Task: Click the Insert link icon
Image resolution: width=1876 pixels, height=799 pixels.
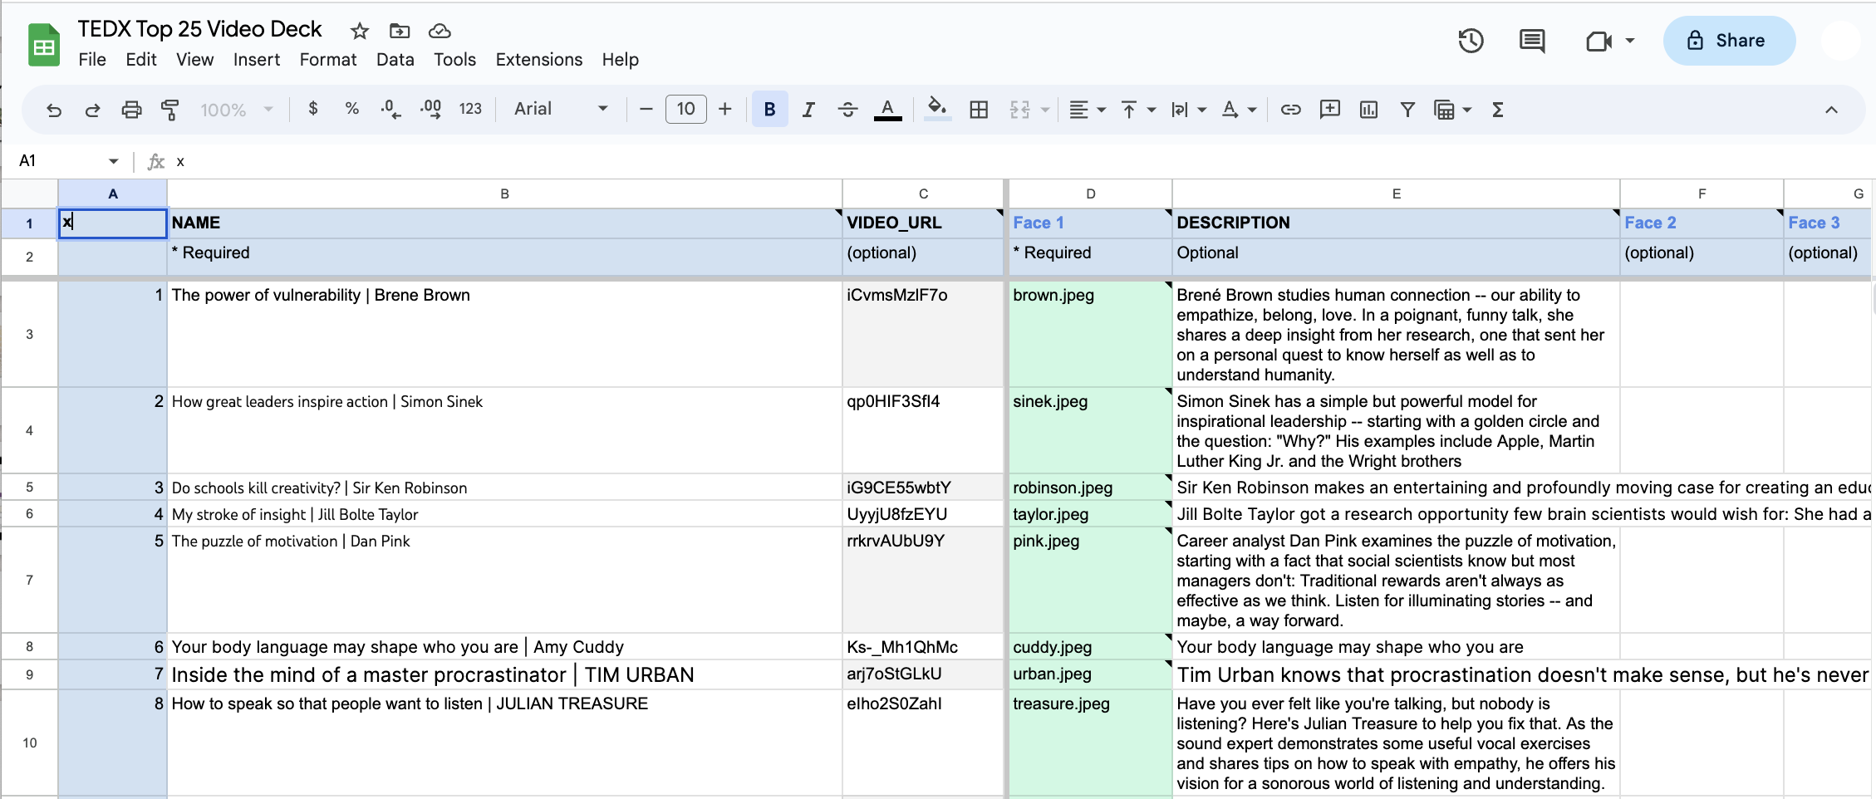Action: (1290, 110)
